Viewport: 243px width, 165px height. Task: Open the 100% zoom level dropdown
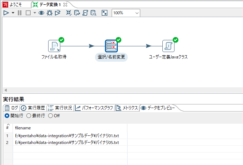coord(126,13)
